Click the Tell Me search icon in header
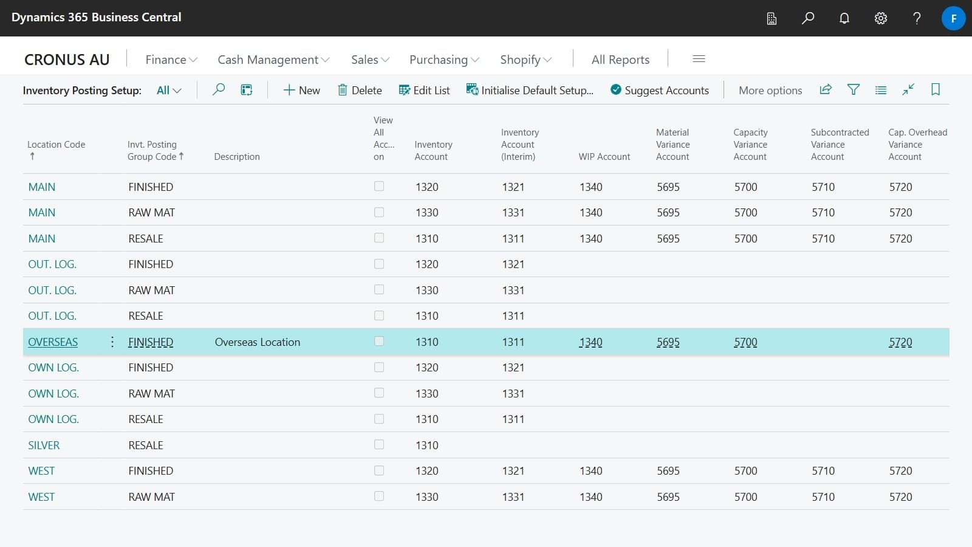This screenshot has width=972, height=547. pyautogui.click(x=807, y=18)
